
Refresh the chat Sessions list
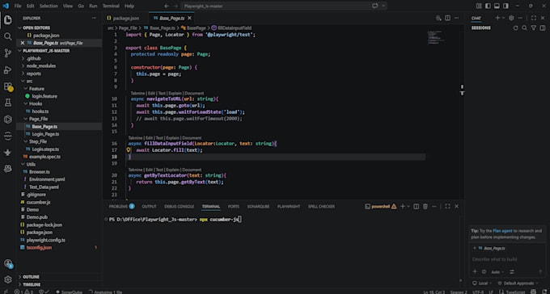click(x=516, y=28)
